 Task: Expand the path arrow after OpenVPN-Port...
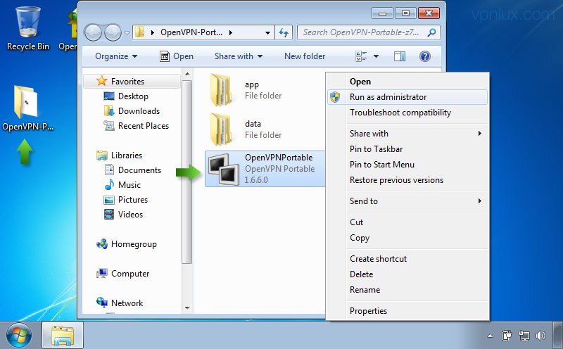click(231, 32)
